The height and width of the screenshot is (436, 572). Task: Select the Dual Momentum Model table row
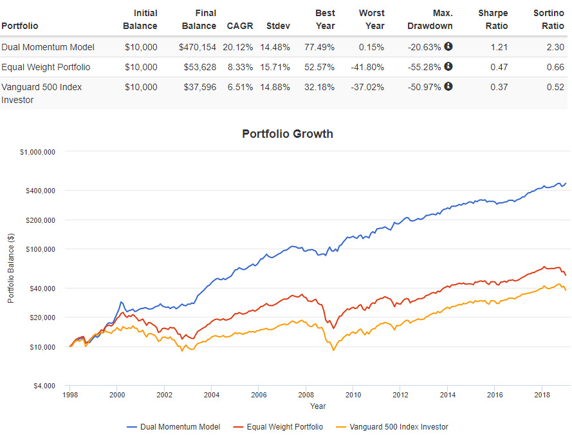[48, 47]
